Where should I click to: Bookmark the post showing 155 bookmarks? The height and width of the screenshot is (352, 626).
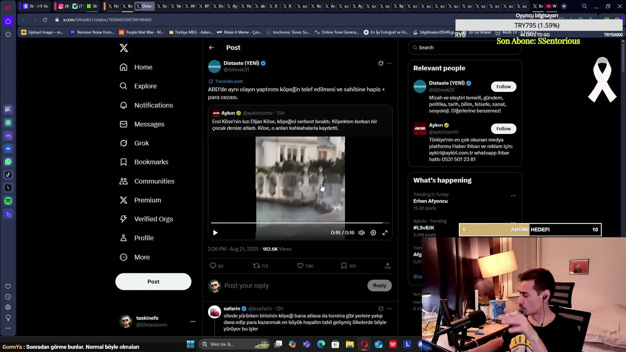(344, 265)
